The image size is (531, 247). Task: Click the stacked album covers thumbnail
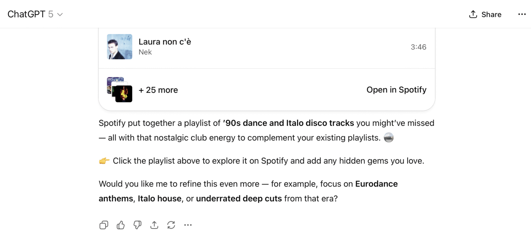pos(119,90)
